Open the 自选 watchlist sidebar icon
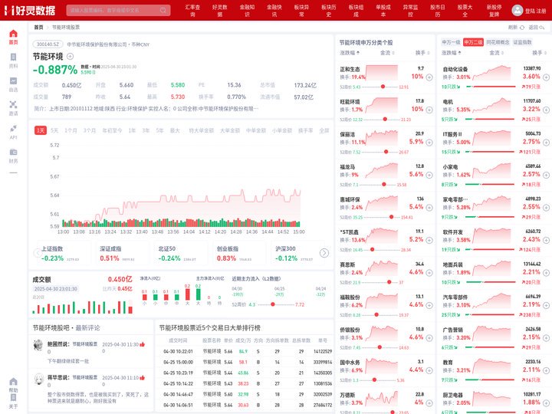 pyautogui.click(x=13, y=80)
